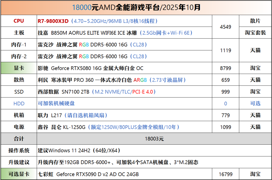
Task: Click the 内存-2 雷克沙 memory description
Action: click(x=92, y=56)
